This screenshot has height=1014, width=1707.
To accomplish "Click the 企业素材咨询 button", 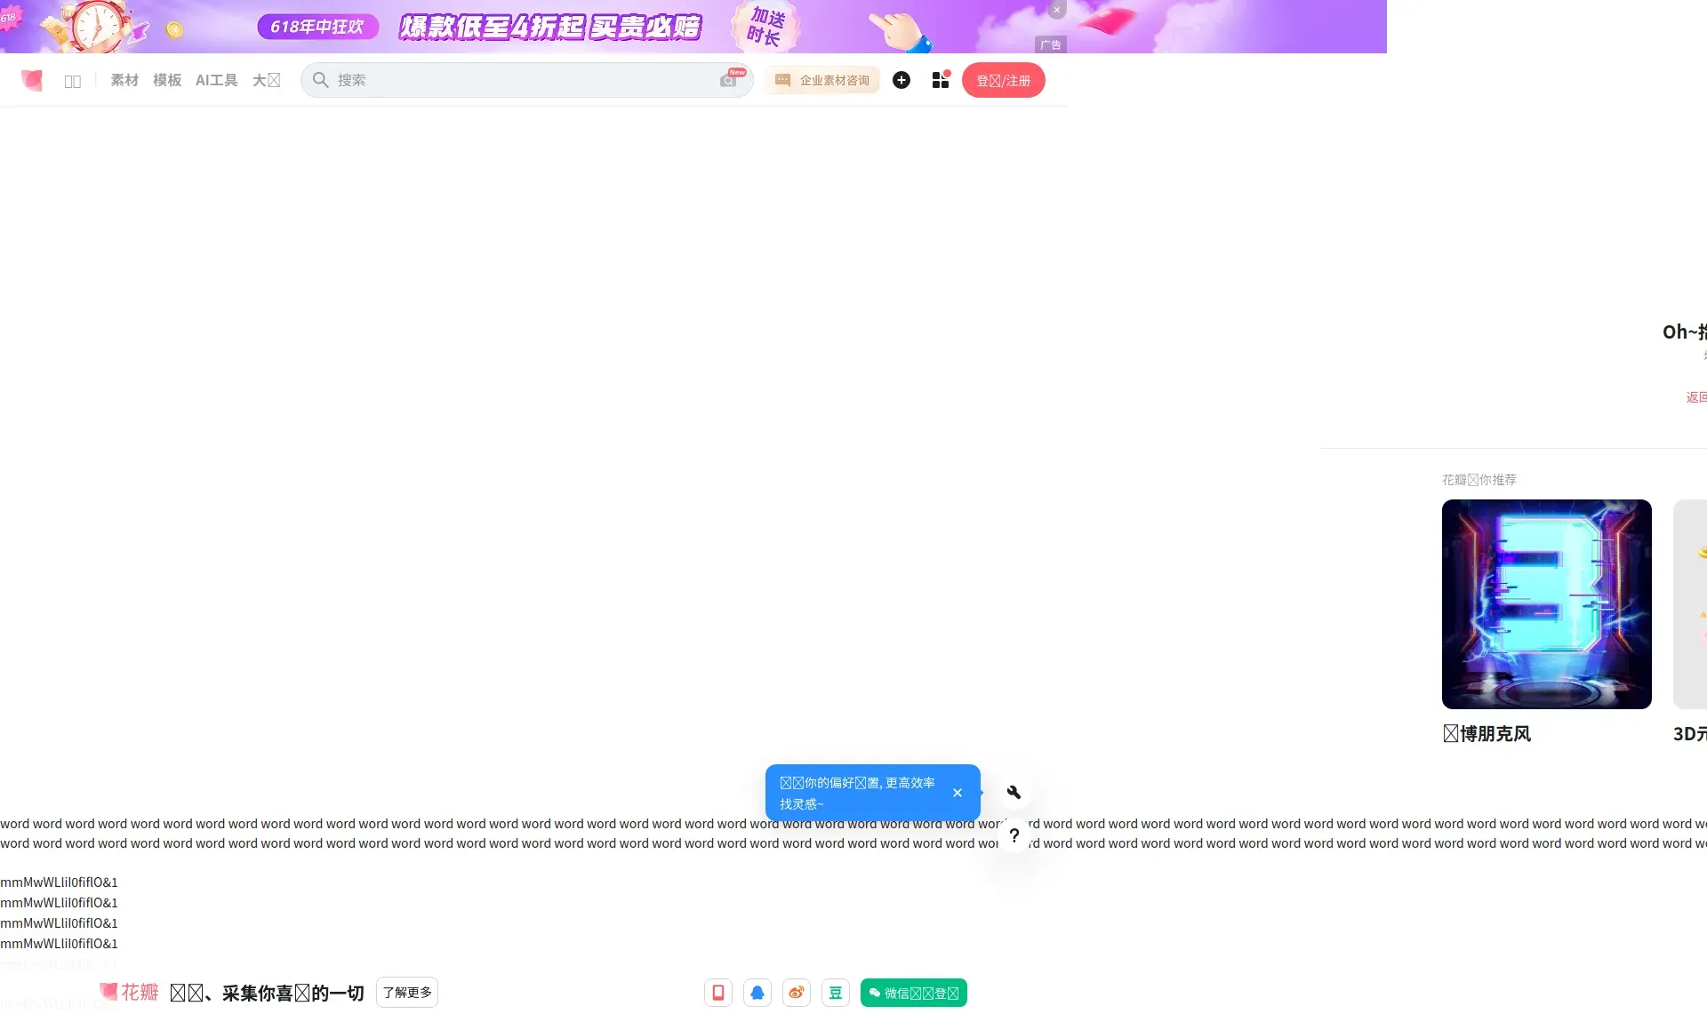I will coord(822,80).
